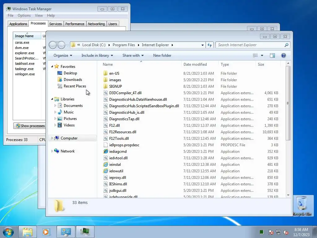Click the ie9props.propdesc file icon
This screenshot has width=317, height=238.
click(x=106, y=145)
